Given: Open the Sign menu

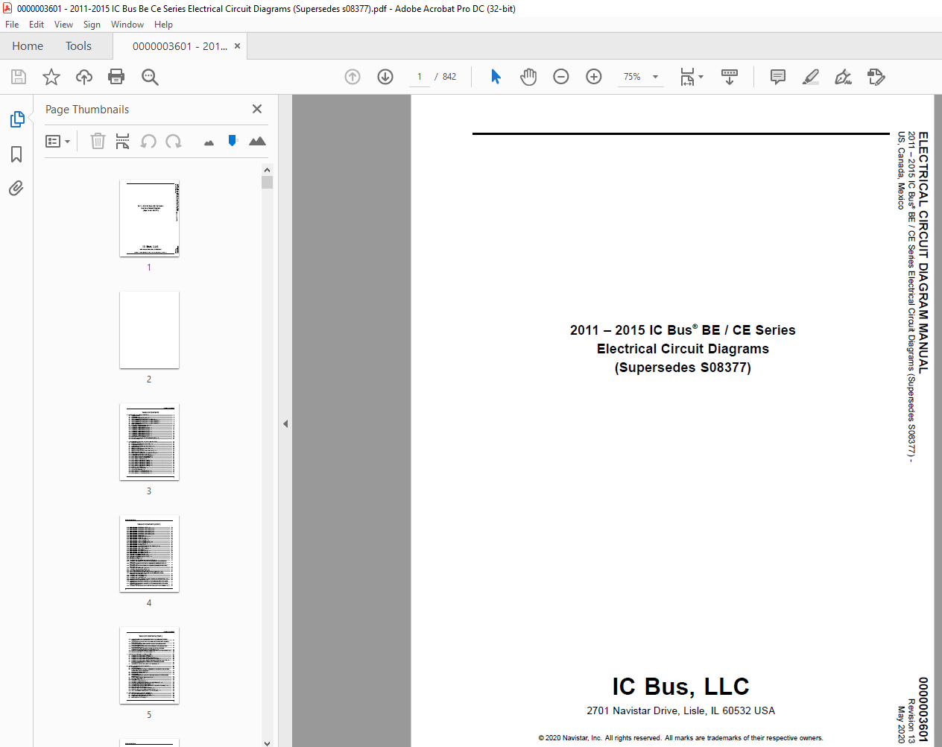Looking at the screenshot, I should [x=92, y=25].
